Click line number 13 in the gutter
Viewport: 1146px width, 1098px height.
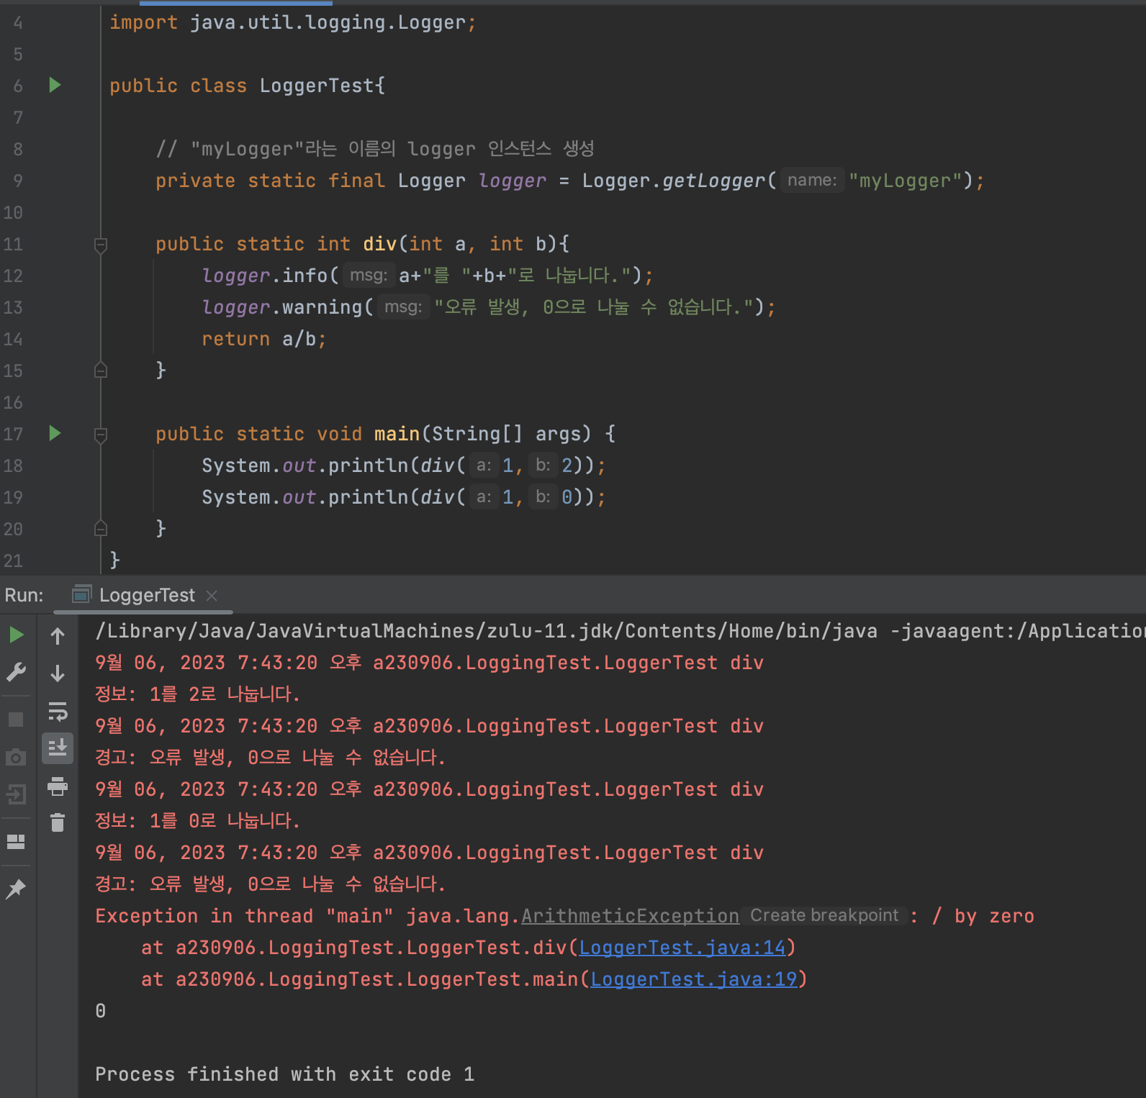(13, 307)
